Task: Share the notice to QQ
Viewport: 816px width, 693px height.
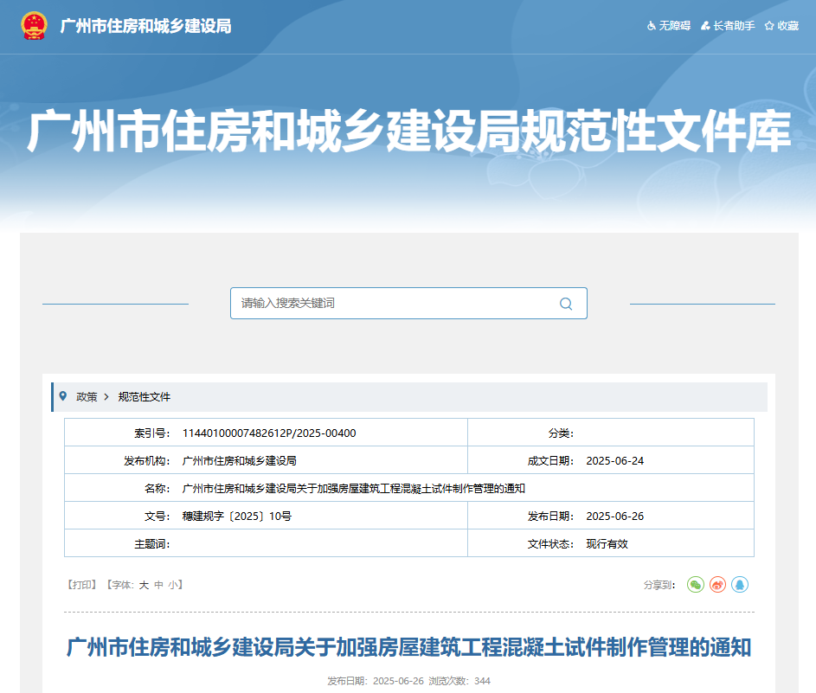Action: point(740,585)
